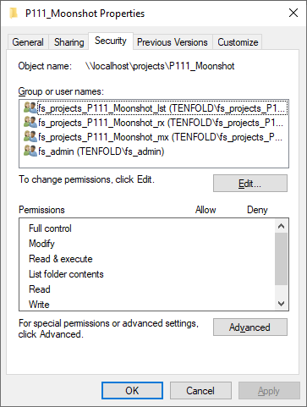Click the Edit... button to change permissions

[x=250, y=184]
